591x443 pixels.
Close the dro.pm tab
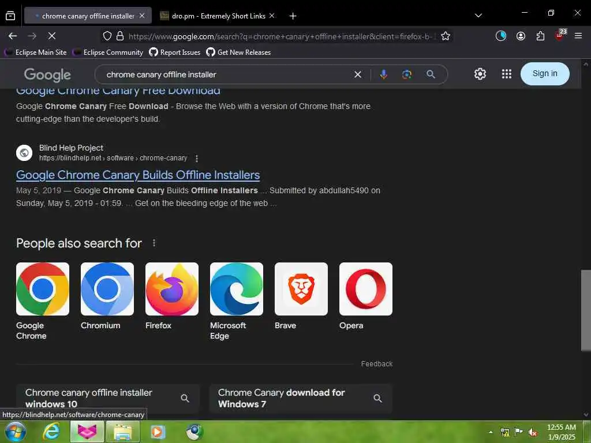pyautogui.click(x=272, y=16)
